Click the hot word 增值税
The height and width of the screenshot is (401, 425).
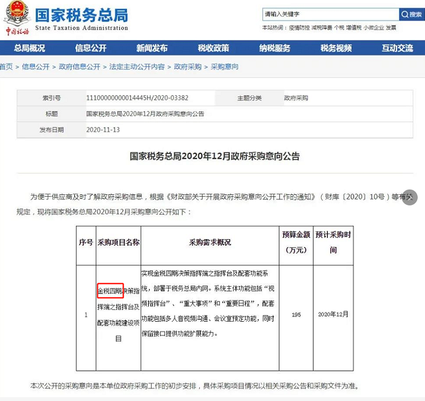pyautogui.click(x=354, y=28)
